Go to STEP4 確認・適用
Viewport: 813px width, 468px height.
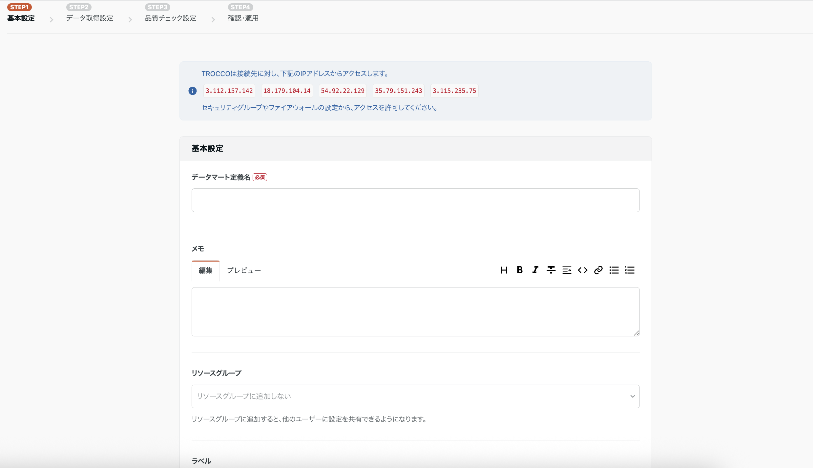tap(243, 13)
